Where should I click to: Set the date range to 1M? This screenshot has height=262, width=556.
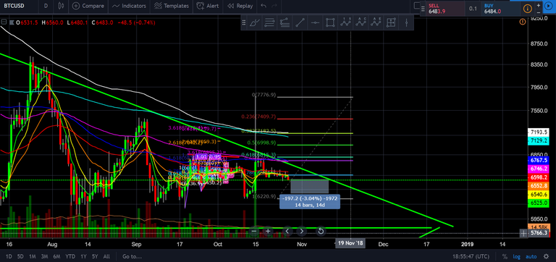point(33,256)
